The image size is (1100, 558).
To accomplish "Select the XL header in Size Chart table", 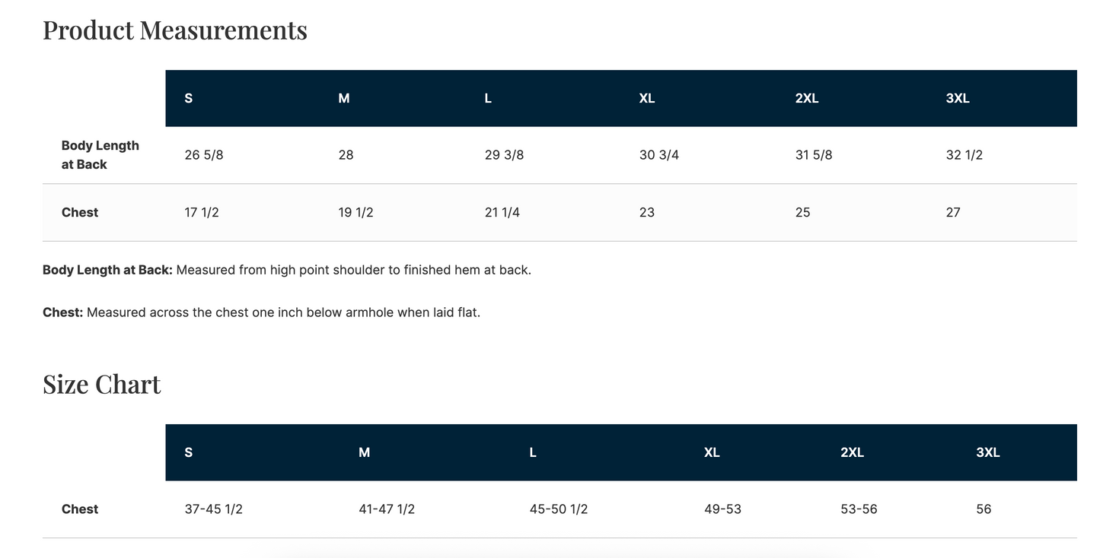I will point(712,453).
